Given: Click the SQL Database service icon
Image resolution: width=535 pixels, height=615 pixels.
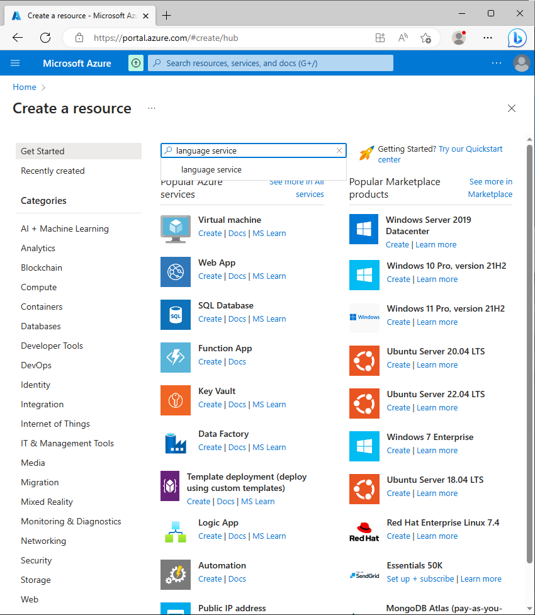Looking at the screenshot, I should coord(176,315).
